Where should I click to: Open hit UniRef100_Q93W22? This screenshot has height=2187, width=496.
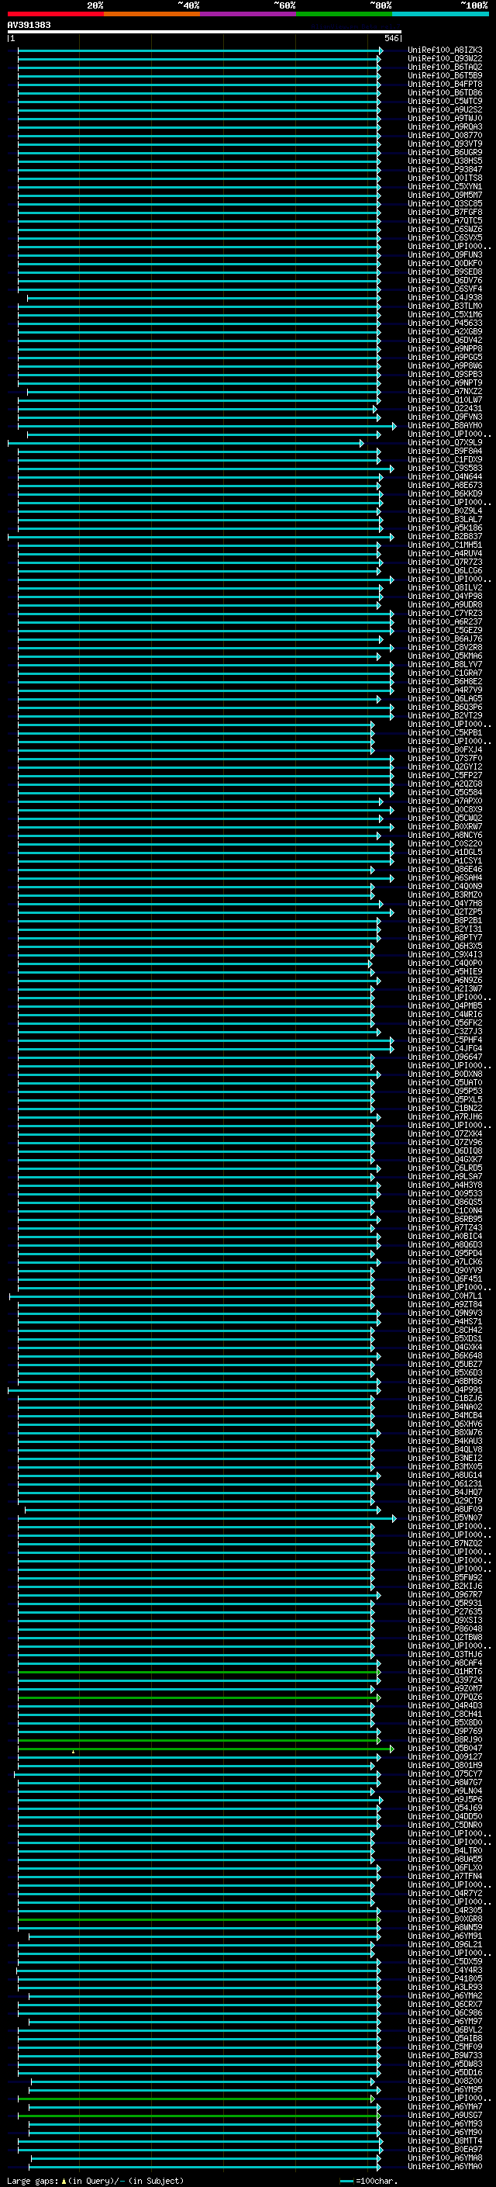coord(444,59)
